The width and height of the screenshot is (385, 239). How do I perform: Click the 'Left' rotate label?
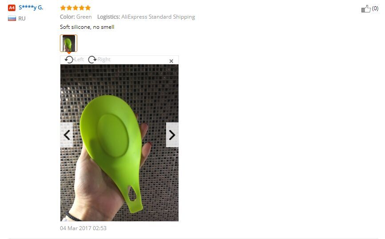click(x=79, y=59)
